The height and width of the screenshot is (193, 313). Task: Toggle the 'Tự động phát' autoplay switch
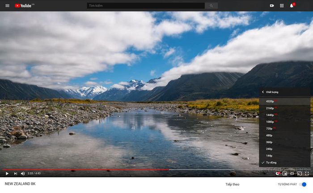pos(304,184)
